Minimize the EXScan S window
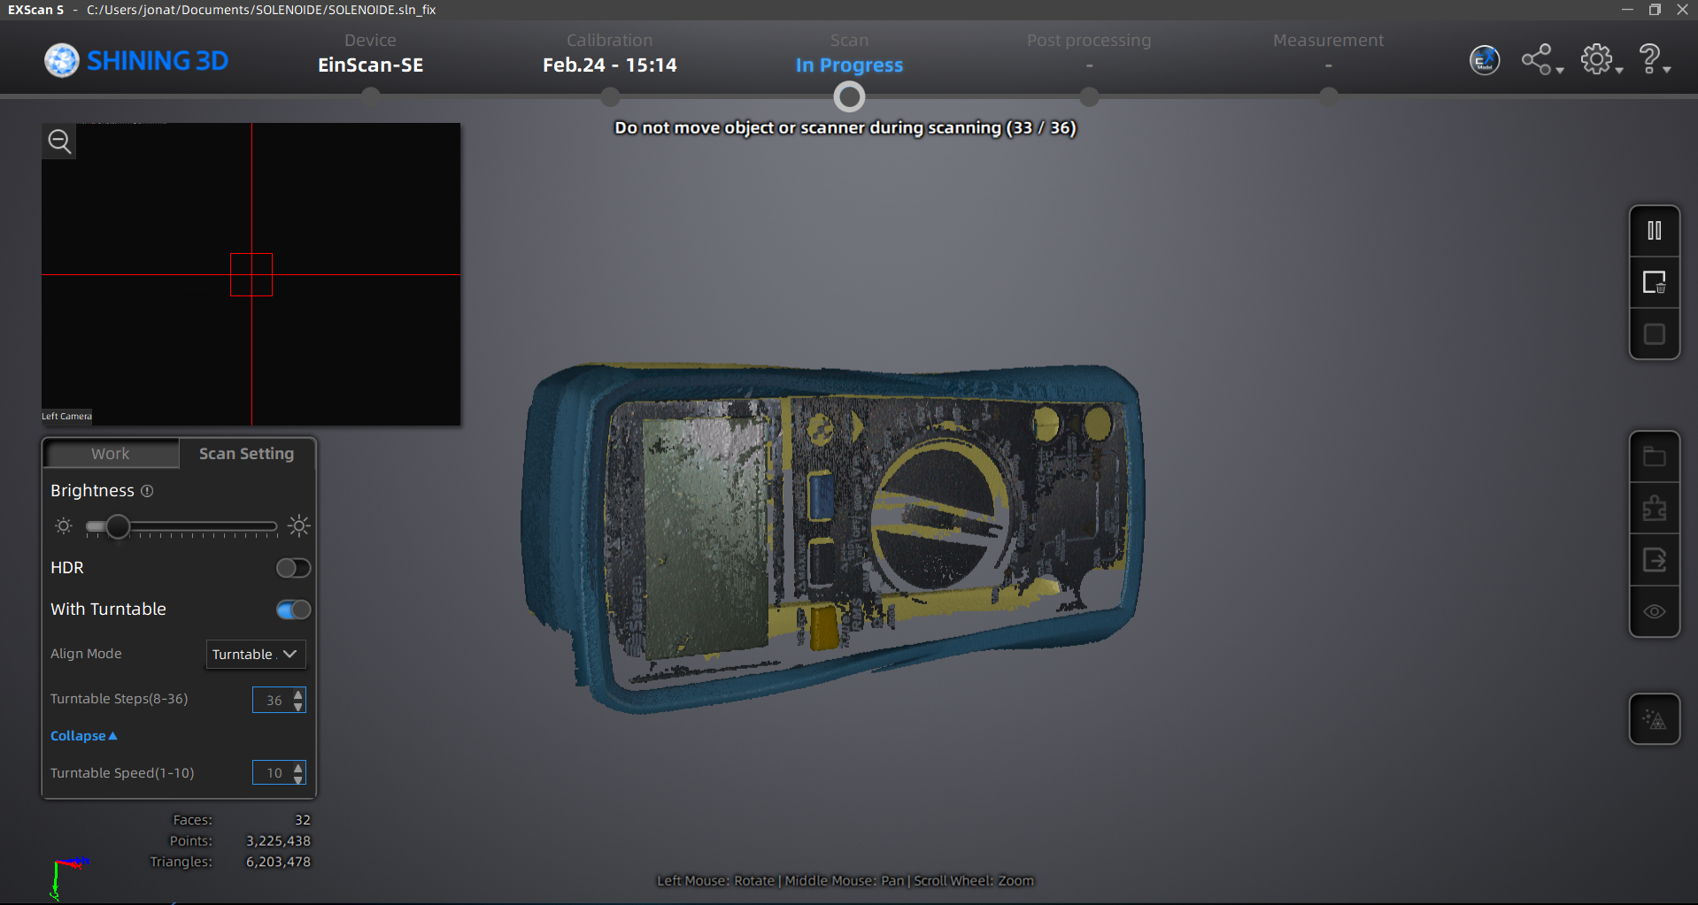Screen dimensions: 1698x905 (x=1627, y=10)
